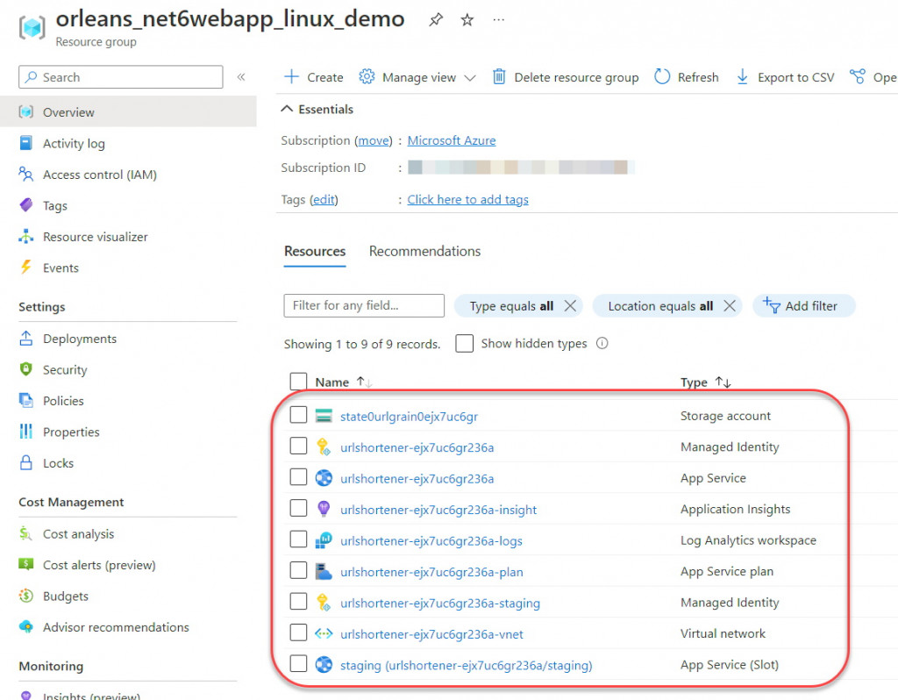898x700 pixels.
Task: Click here to add tags link
Action: (x=467, y=199)
